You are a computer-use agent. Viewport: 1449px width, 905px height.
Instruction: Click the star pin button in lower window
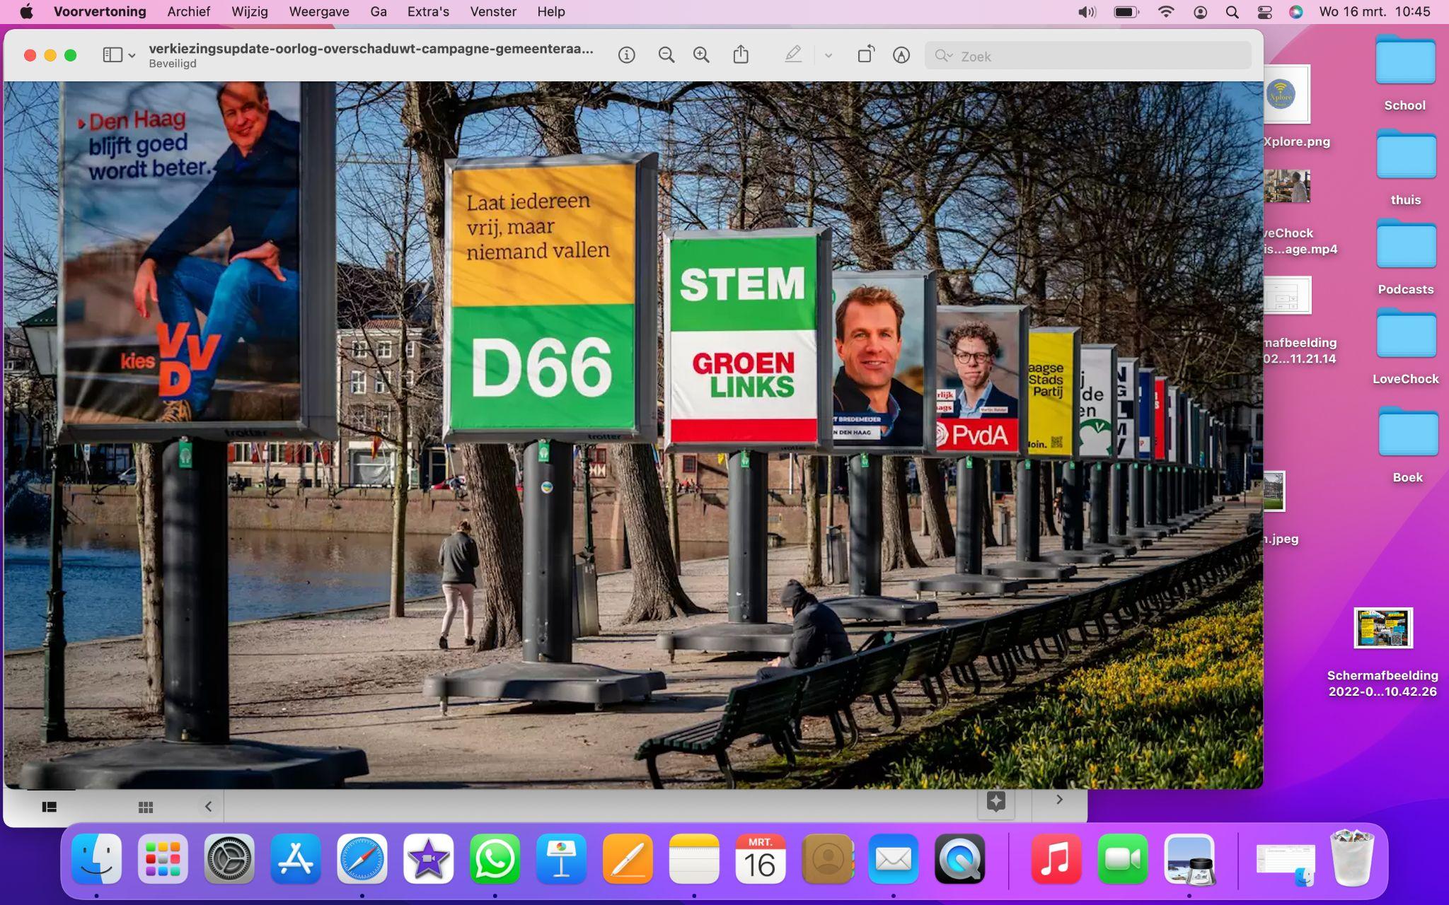(x=996, y=802)
